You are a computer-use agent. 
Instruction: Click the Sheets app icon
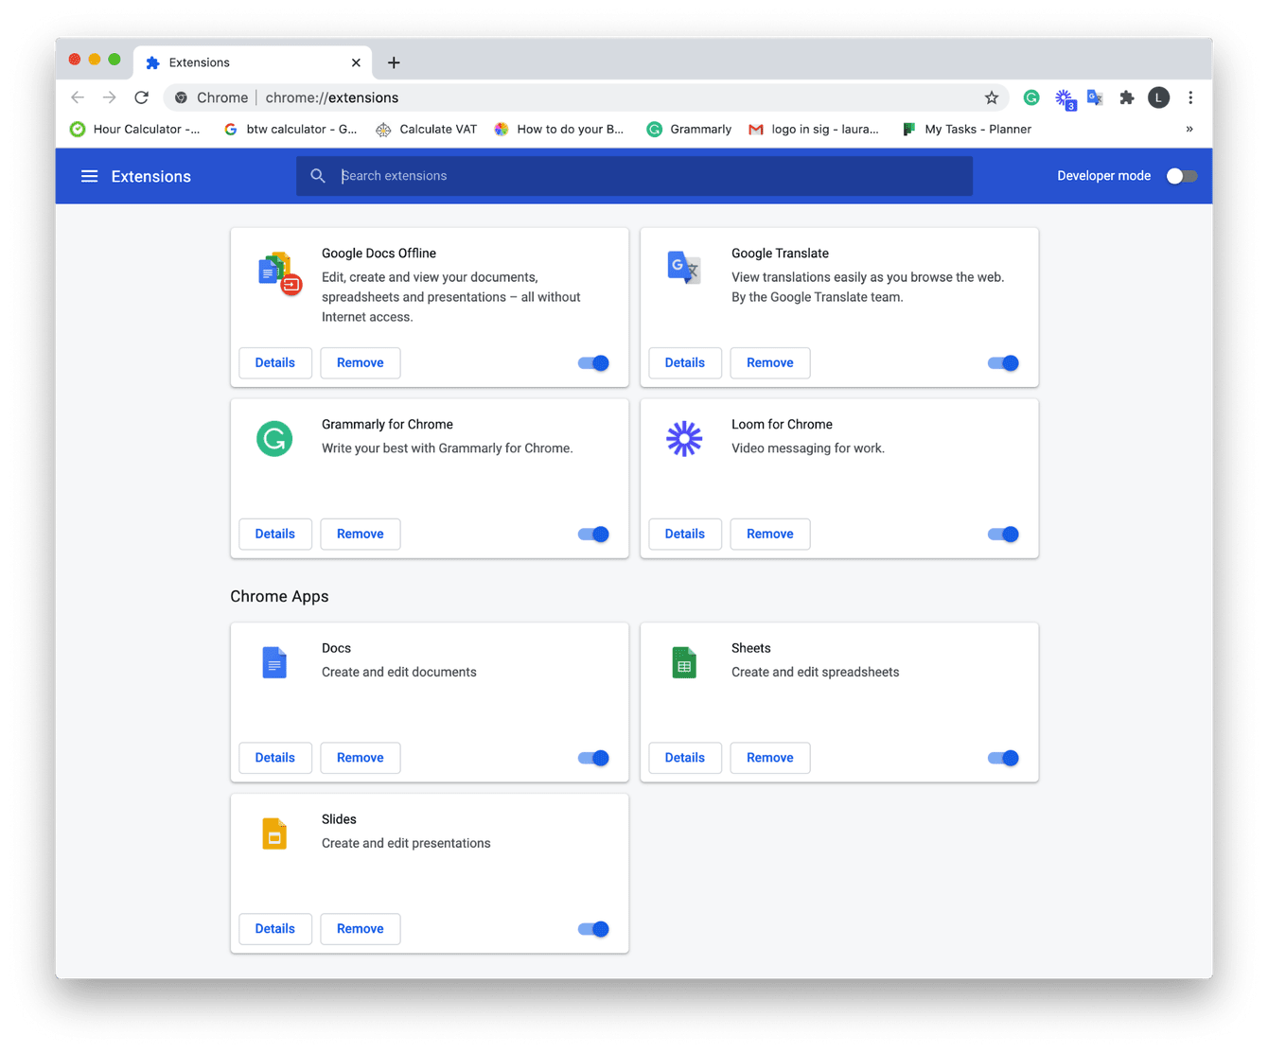pyautogui.click(x=684, y=662)
